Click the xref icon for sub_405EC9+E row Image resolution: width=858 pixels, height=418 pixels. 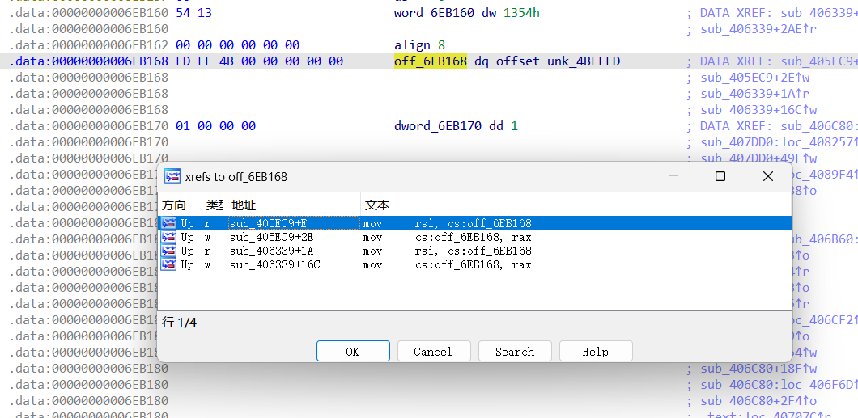pyautogui.click(x=168, y=223)
